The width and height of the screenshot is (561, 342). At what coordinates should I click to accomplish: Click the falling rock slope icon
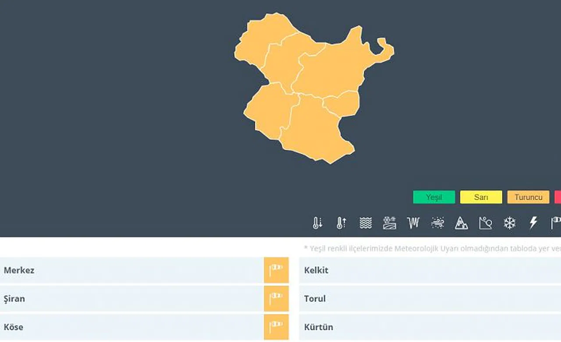[485, 223]
